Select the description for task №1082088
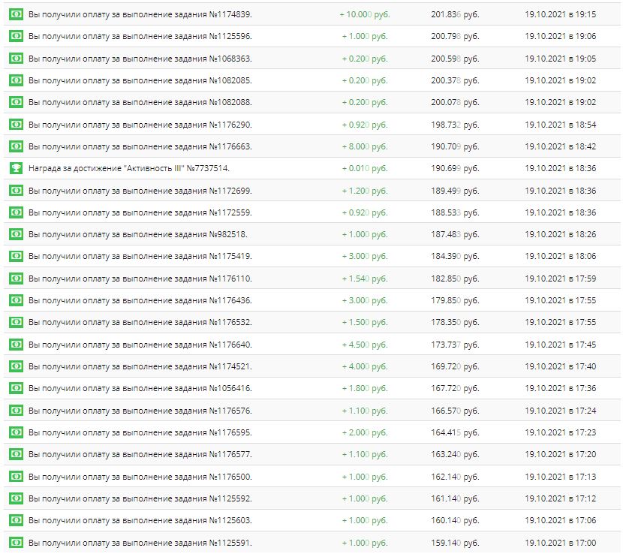 click(140, 103)
